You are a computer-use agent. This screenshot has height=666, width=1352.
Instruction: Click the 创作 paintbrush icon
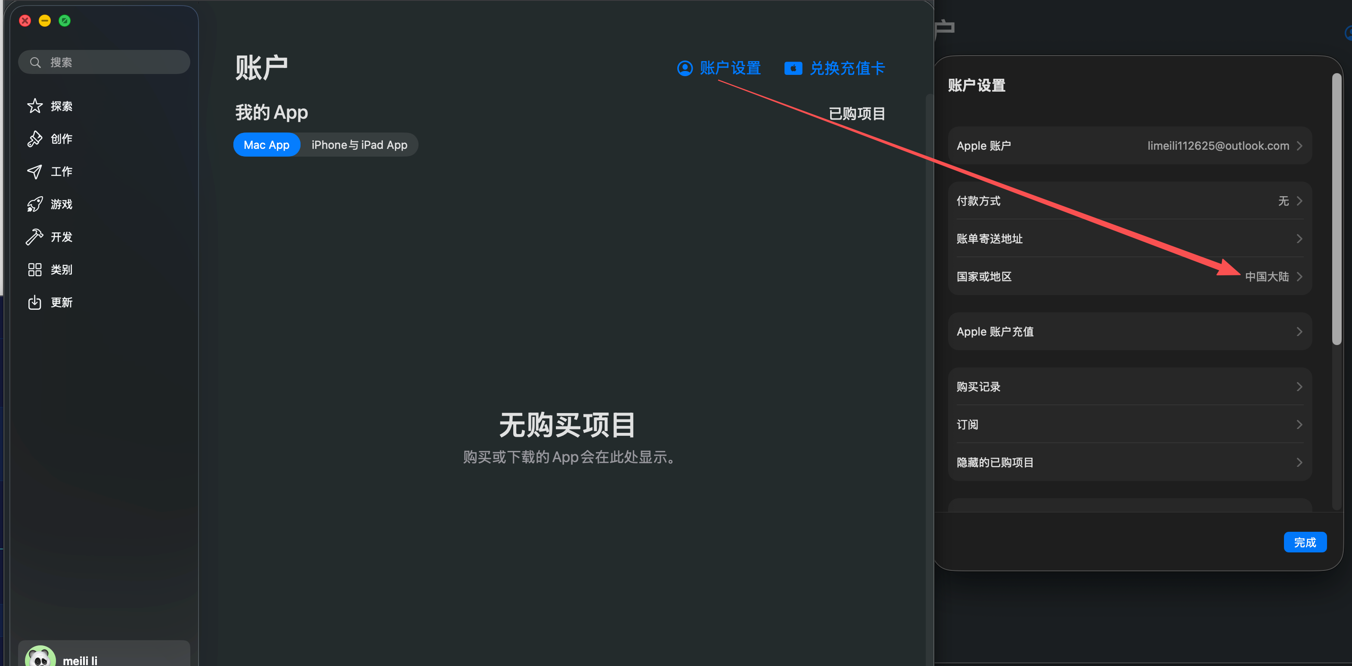click(34, 139)
